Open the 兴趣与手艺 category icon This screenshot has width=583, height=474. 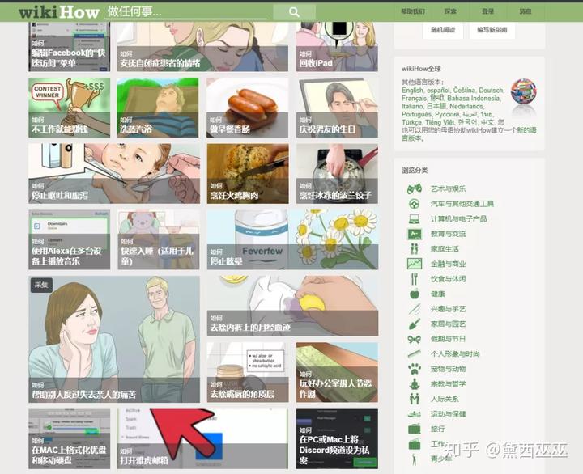pos(415,309)
